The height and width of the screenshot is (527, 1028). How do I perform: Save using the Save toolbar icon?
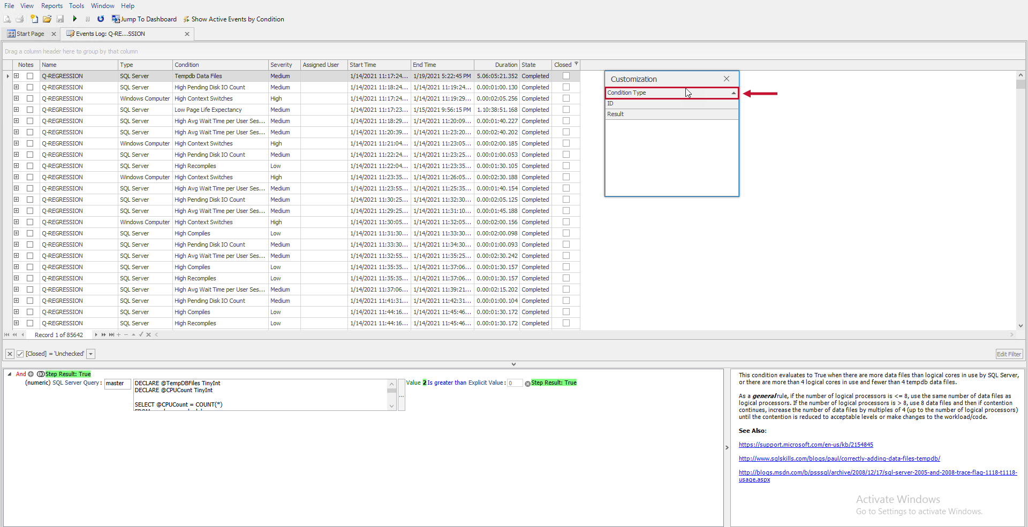(60, 19)
